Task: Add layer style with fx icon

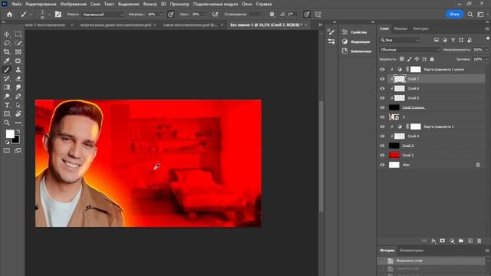Action: [x=433, y=241]
